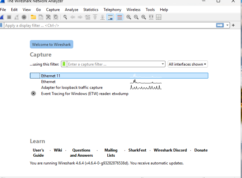Select Event Tracing for Windows etwdump row
This screenshot has height=178, width=242.
pos(119,93)
